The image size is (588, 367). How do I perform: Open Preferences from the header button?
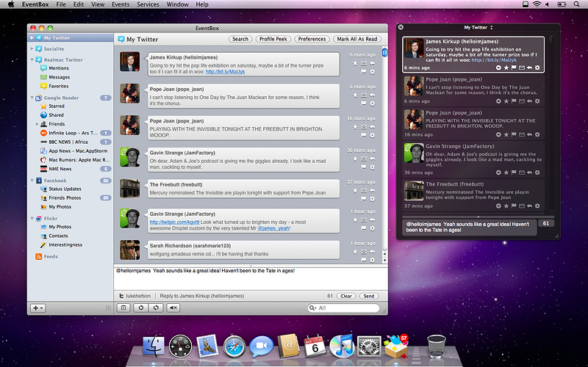[x=312, y=39]
